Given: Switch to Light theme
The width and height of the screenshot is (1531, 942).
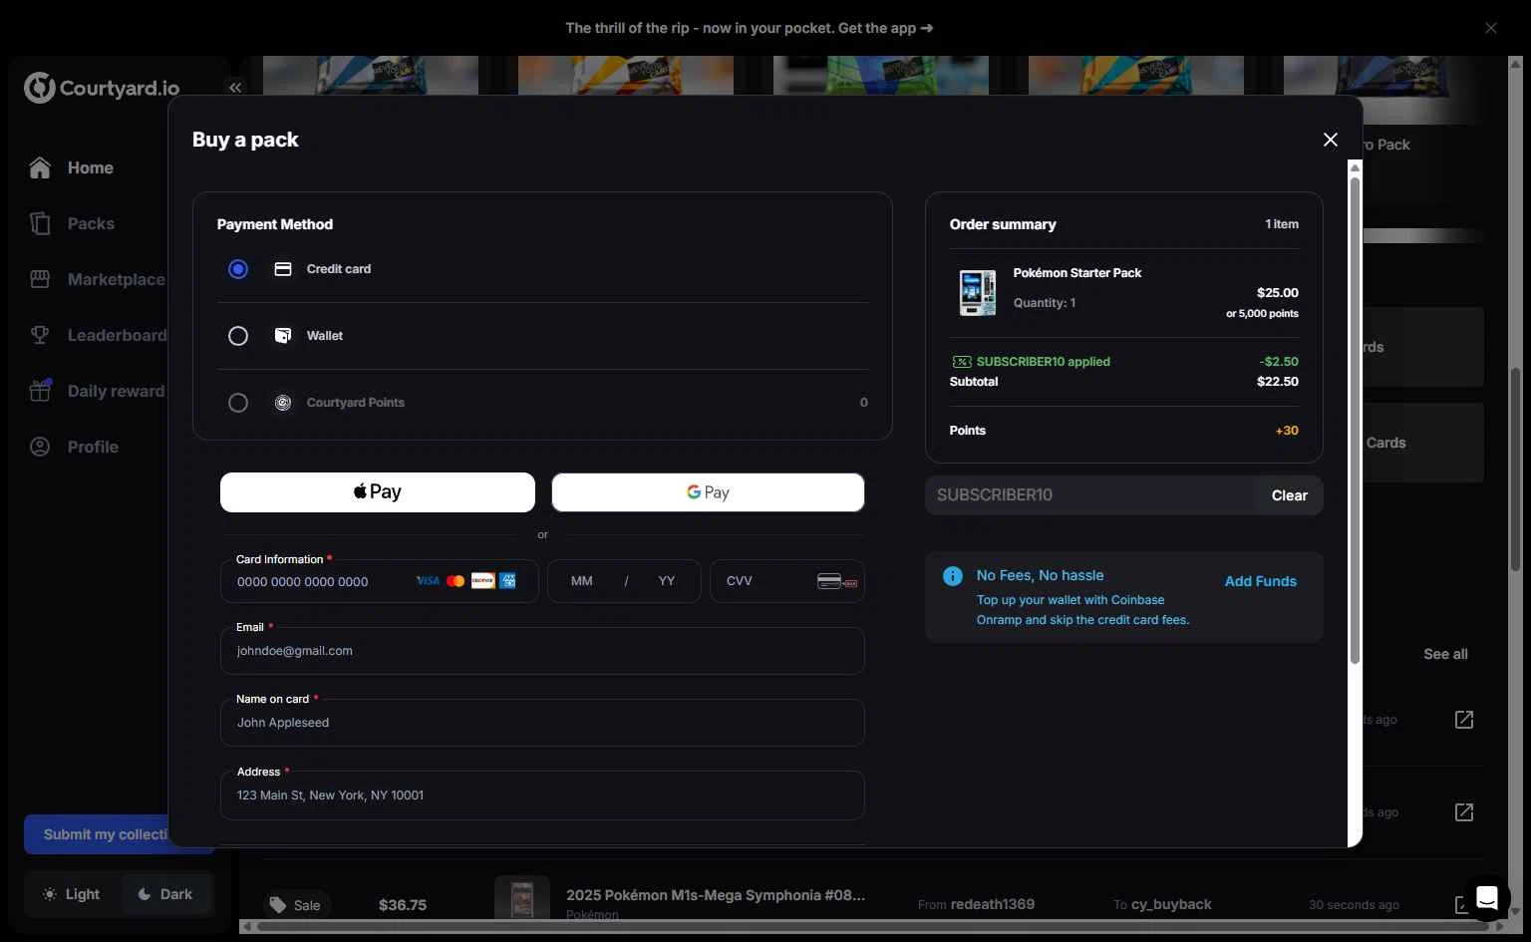Looking at the screenshot, I should pyautogui.click(x=71, y=894).
